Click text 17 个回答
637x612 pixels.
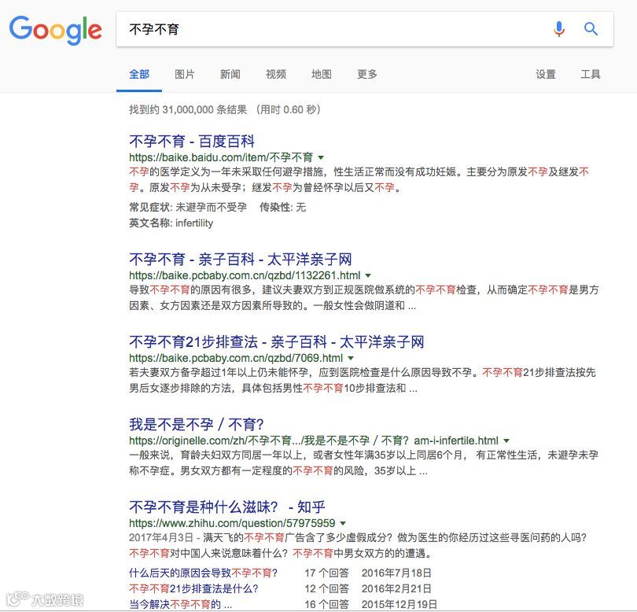click(327, 573)
